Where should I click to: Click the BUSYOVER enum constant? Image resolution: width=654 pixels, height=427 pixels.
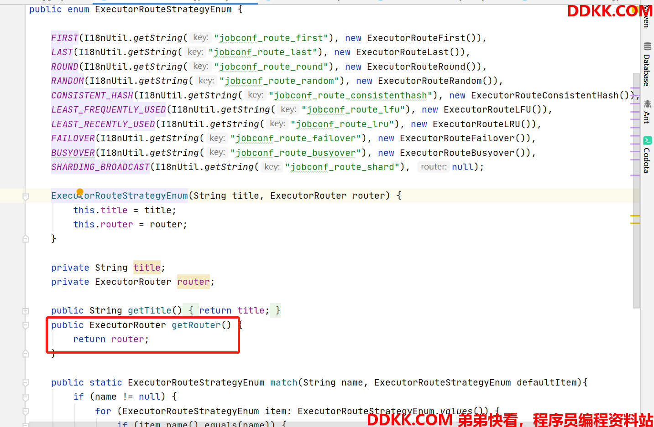click(73, 153)
